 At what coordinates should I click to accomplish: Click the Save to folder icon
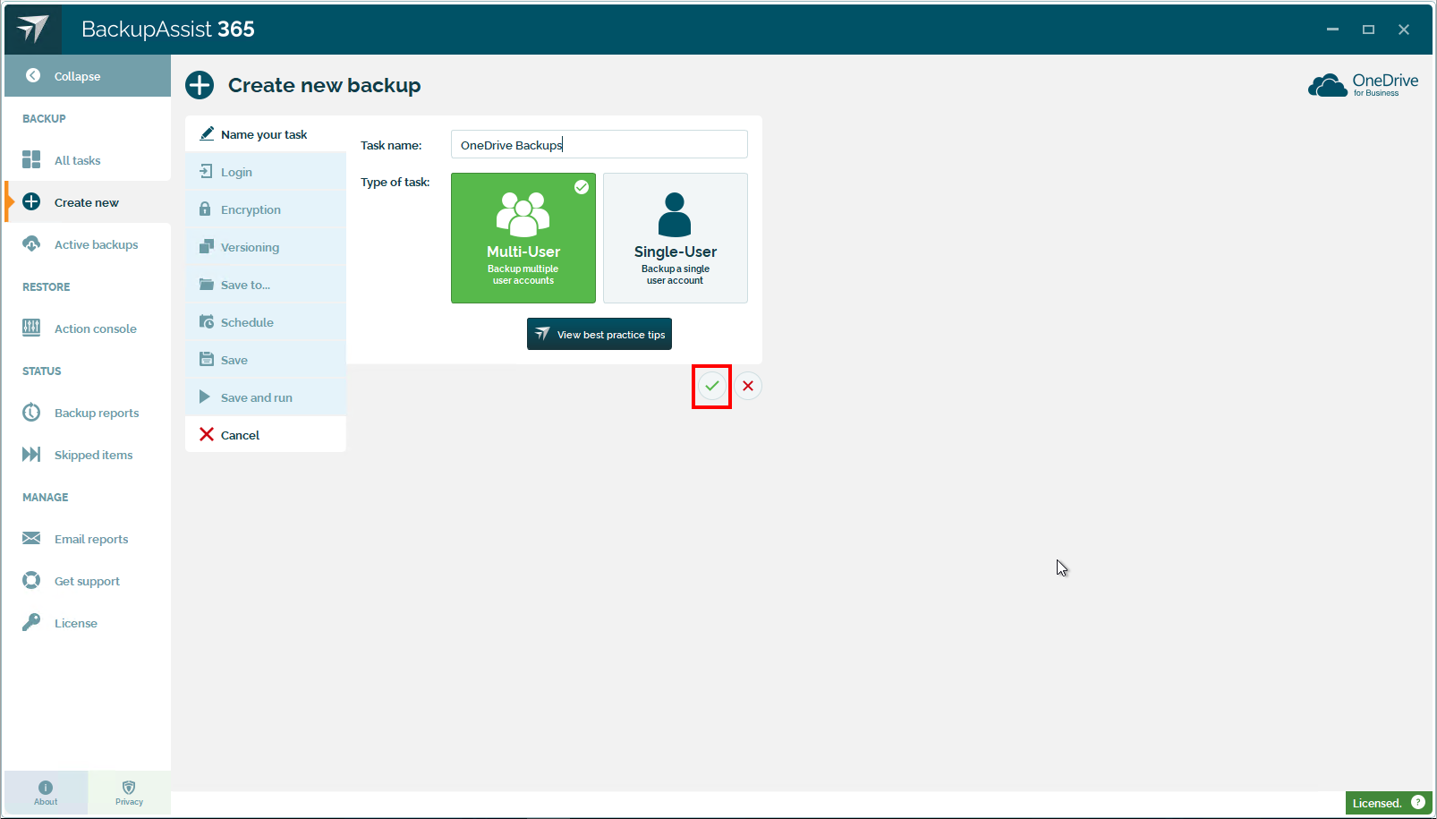(206, 284)
